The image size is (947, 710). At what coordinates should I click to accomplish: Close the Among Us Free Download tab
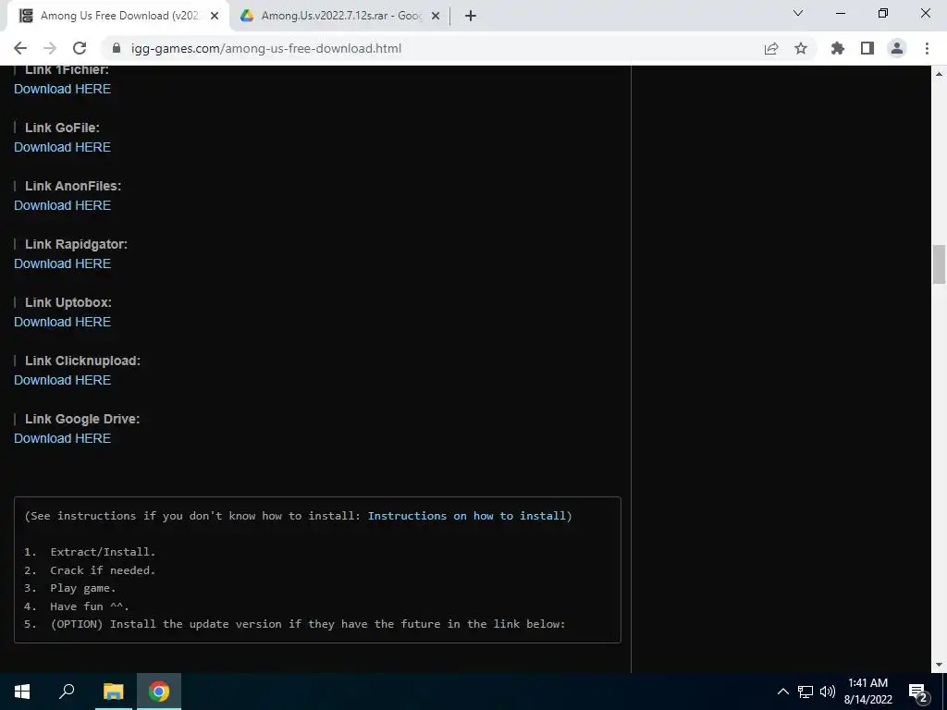[x=215, y=16]
